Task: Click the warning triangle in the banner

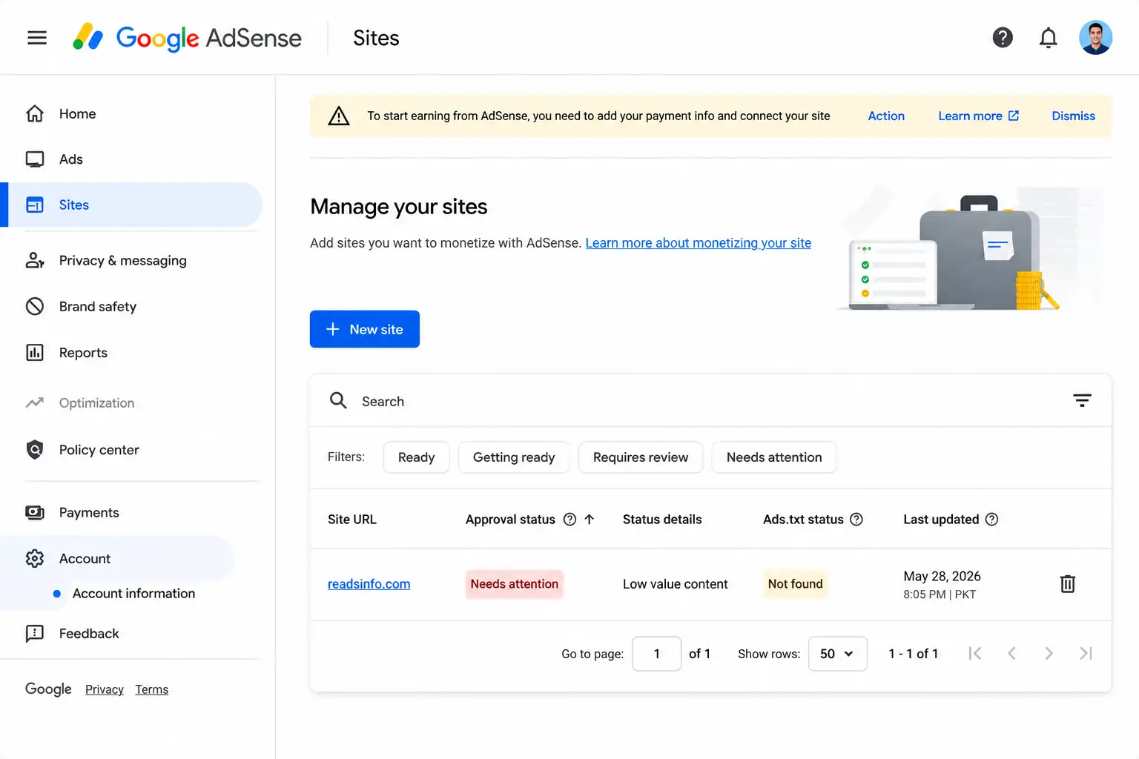Action: click(x=339, y=116)
